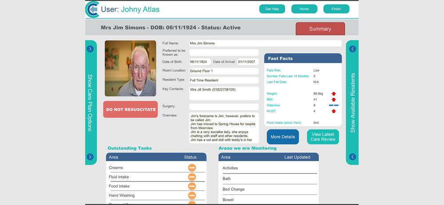Image resolution: width=444 pixels, height=205 pixels.
Task: Click the Finish button
Action: coord(336,9)
